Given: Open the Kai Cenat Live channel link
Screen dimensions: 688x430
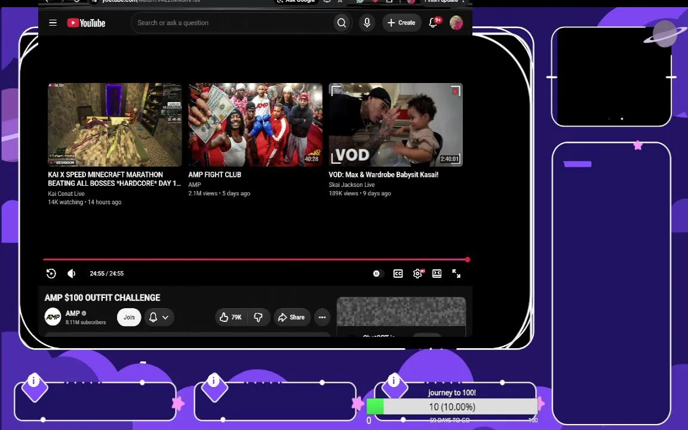Looking at the screenshot, I should pyautogui.click(x=66, y=193).
